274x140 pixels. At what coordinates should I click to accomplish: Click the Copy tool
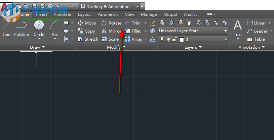86,31
